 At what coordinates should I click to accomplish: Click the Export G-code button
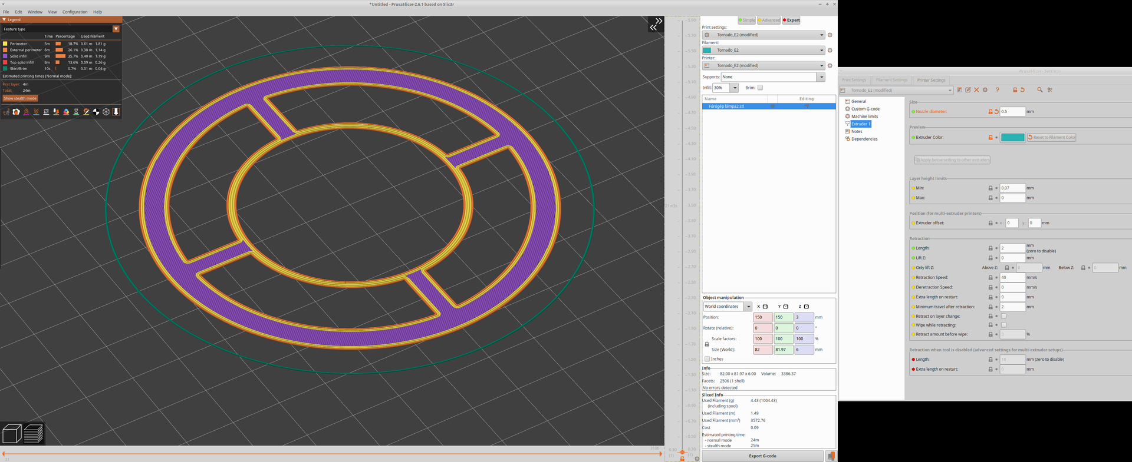(762, 456)
